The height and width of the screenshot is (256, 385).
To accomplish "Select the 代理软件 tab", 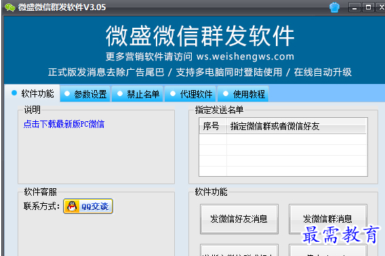I will 190,94.
